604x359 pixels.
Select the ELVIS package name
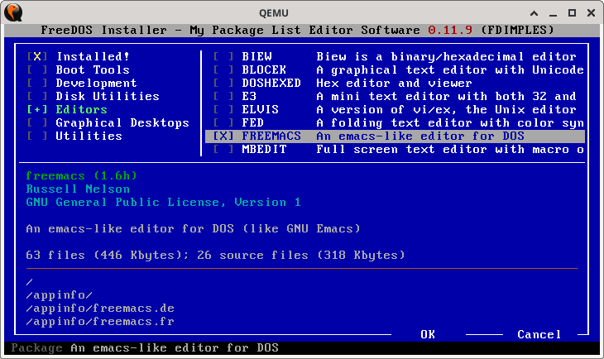pyautogui.click(x=261, y=109)
